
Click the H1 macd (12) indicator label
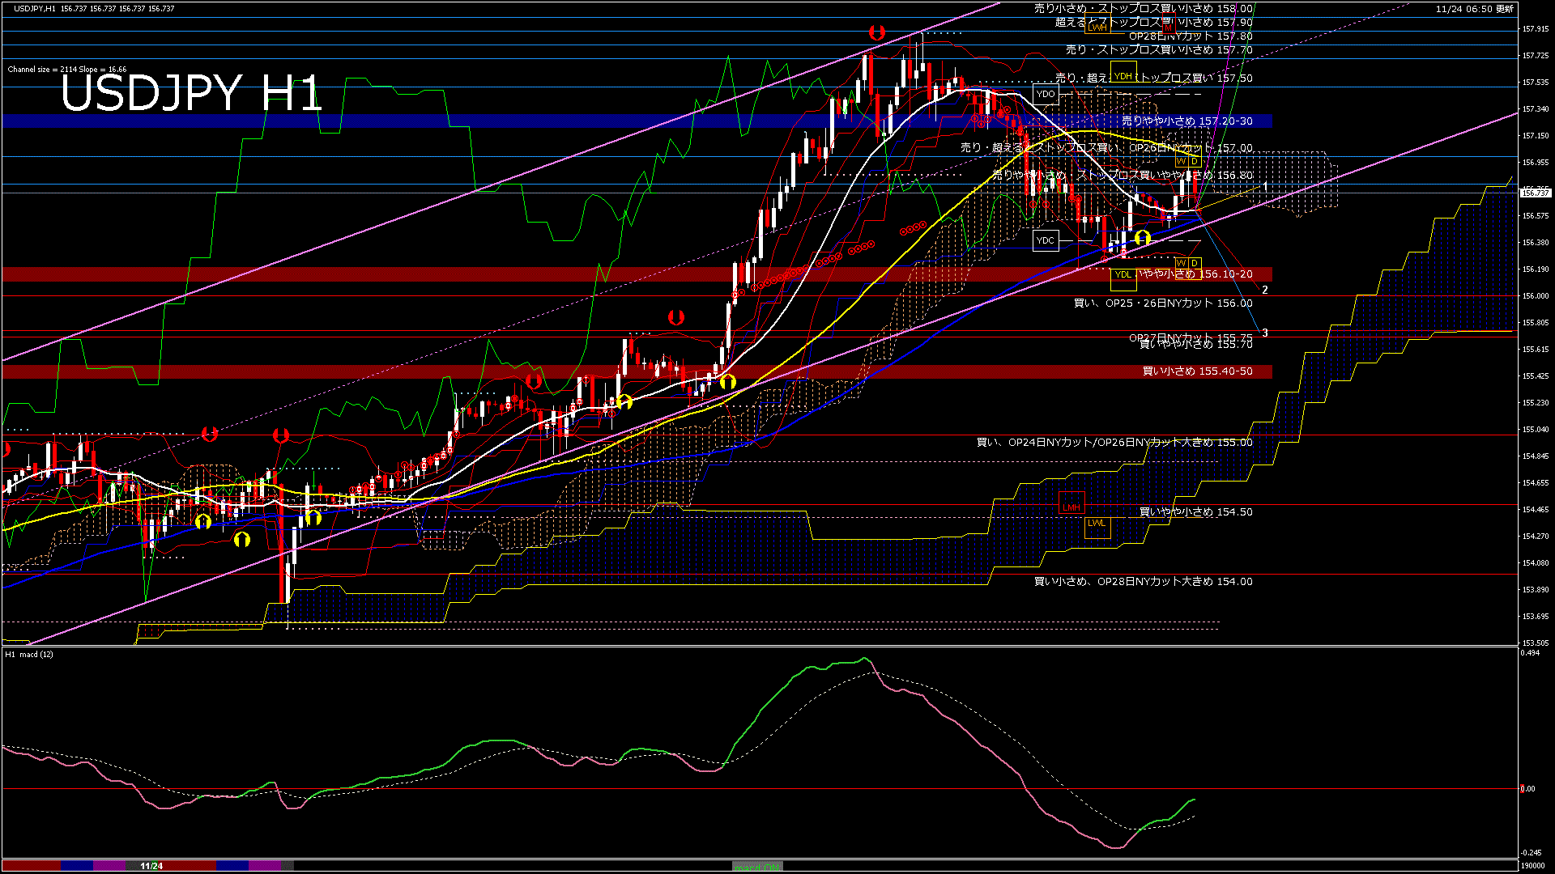tap(29, 654)
